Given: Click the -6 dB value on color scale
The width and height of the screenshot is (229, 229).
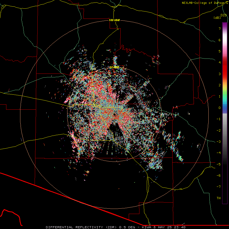Looking at the screenshot, I should pos(219,176).
